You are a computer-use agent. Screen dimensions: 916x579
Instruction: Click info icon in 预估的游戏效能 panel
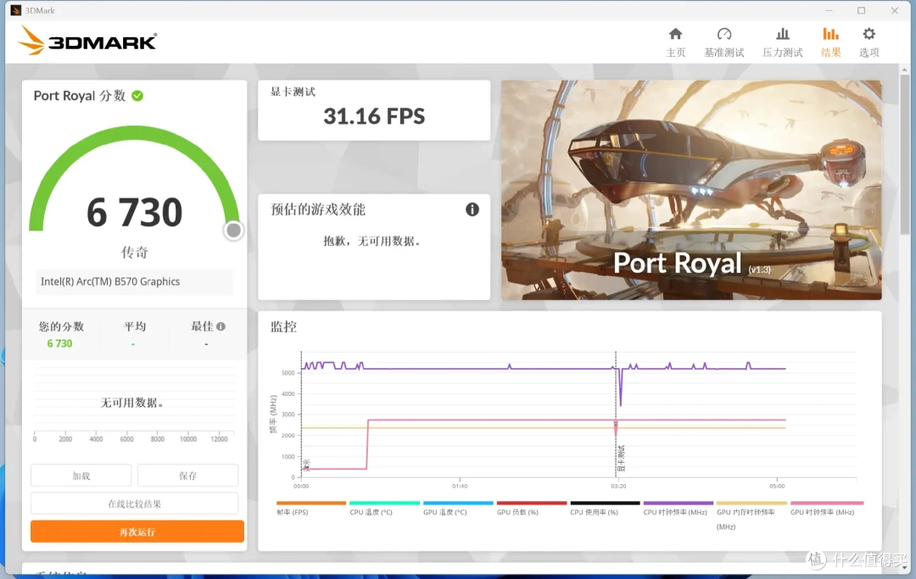tap(472, 209)
